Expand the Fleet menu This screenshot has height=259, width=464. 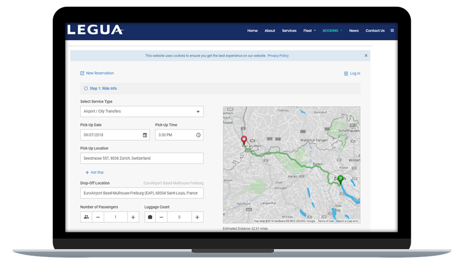point(309,30)
